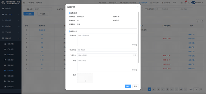Open the 仓库管理 top tab

tap(166, 3)
